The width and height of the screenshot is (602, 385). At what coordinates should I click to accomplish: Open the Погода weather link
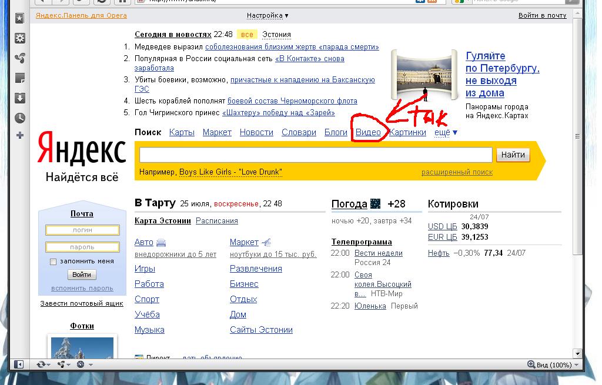[x=349, y=204]
